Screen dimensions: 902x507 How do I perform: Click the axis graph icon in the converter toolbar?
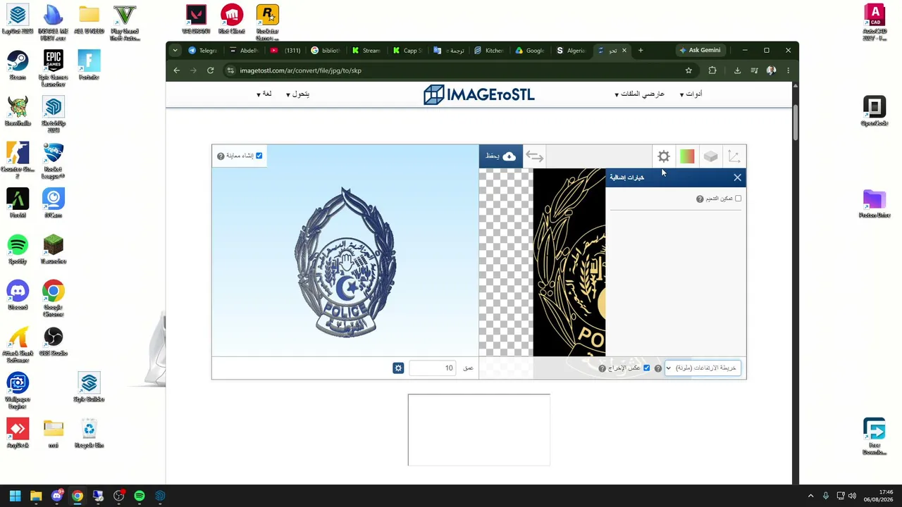[x=734, y=156]
